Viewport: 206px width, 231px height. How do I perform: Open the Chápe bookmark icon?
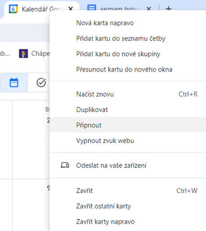point(24,54)
